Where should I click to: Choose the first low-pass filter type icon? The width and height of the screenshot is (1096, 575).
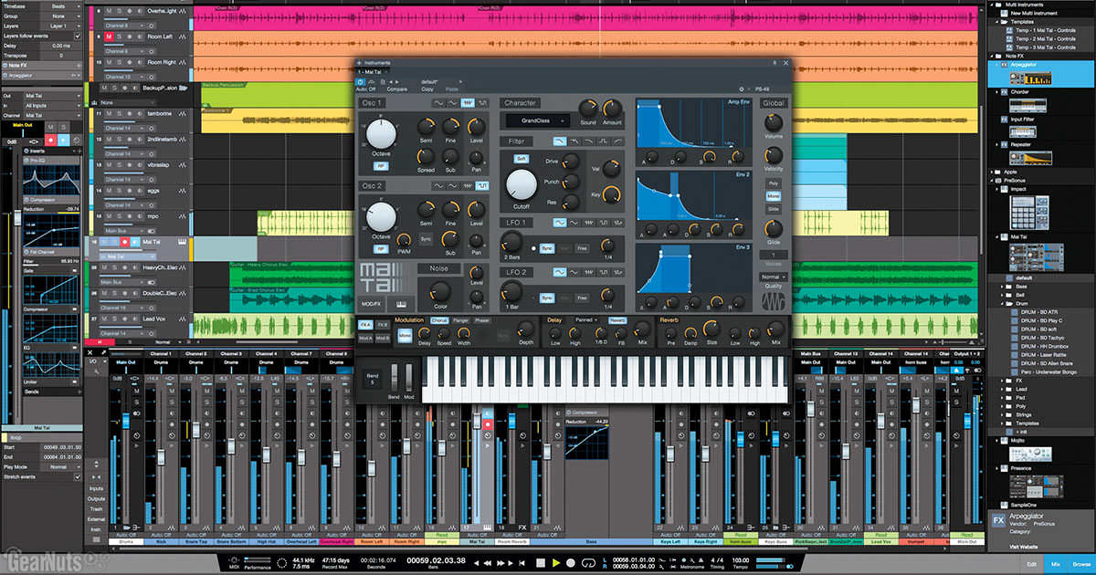[559, 141]
